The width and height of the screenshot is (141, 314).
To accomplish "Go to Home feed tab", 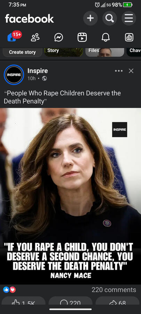I will [x=12, y=37].
